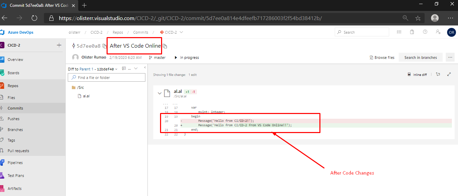Open the Diff to parent 12bdef40 dropdown

point(107,69)
